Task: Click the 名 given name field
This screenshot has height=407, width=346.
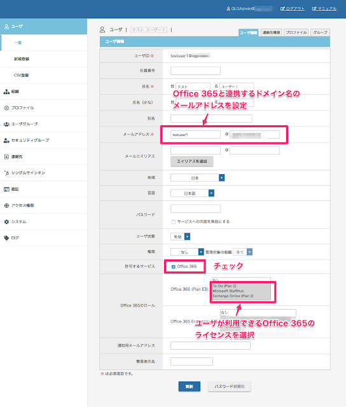Action: 237,86
